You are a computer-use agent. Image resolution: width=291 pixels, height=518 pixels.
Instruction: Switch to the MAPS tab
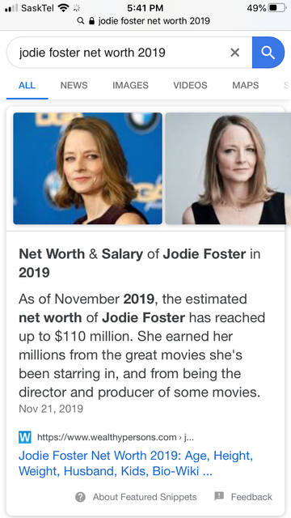pos(245,85)
